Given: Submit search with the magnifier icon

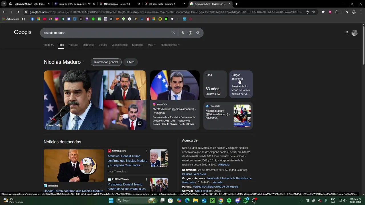Looking at the screenshot, I should pyautogui.click(x=198, y=33).
